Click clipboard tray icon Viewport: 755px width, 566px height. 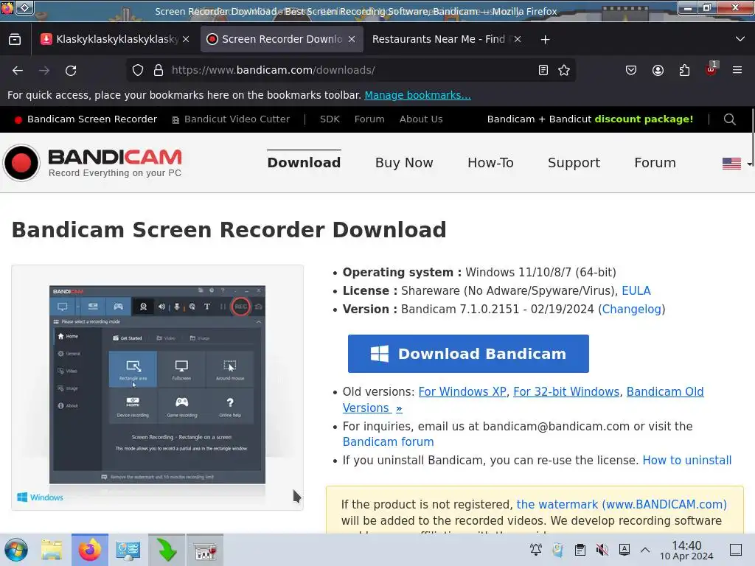[580, 550]
